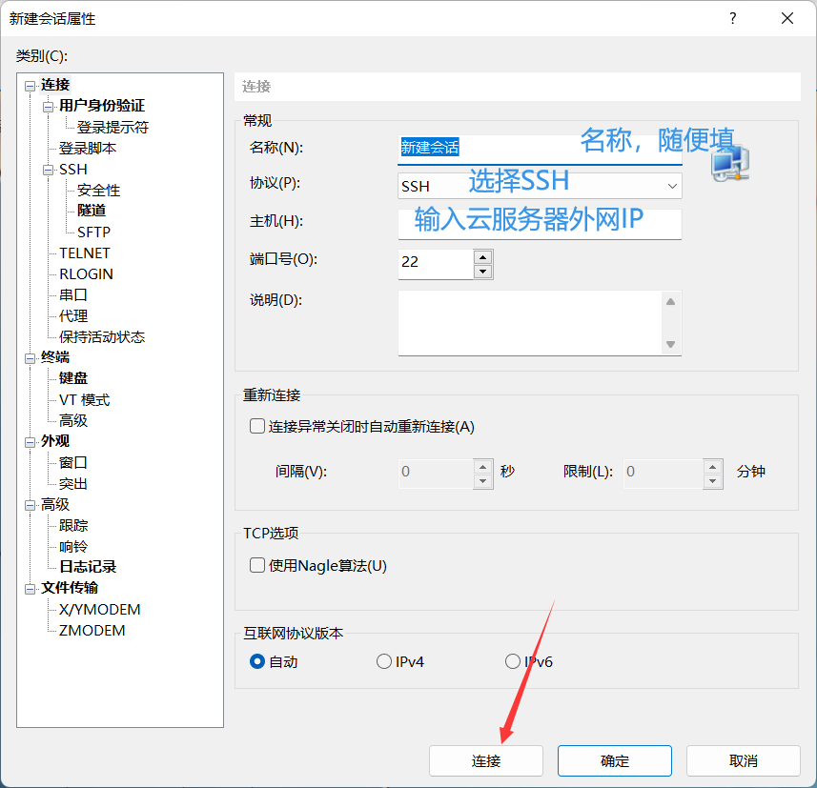Click the 确定 OK button

click(615, 761)
